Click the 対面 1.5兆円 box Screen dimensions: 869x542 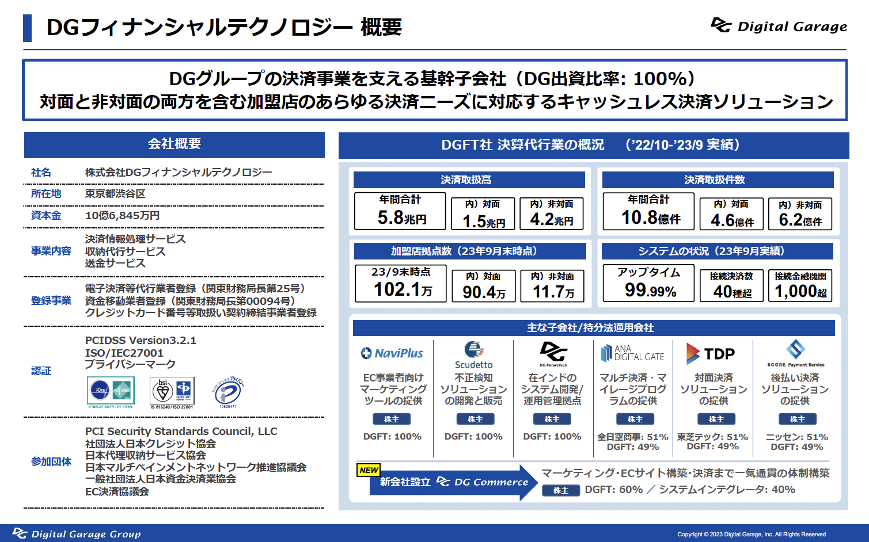coord(483,214)
